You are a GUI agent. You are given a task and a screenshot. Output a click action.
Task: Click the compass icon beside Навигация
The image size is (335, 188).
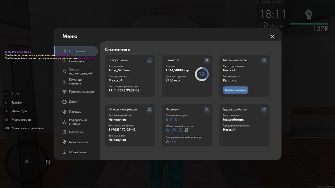(64, 61)
